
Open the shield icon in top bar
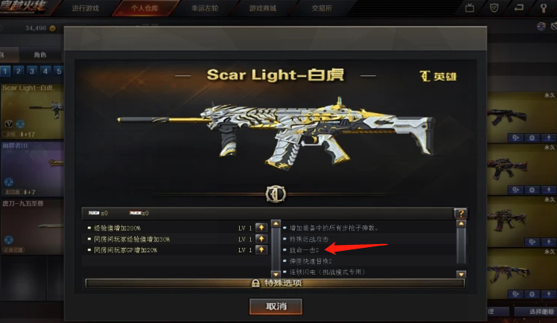494,7
